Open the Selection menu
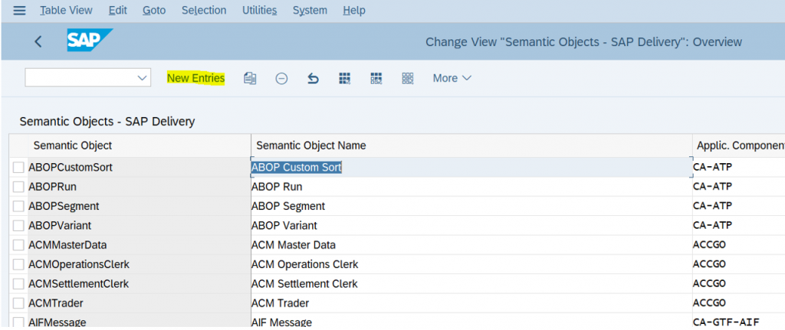 point(204,10)
